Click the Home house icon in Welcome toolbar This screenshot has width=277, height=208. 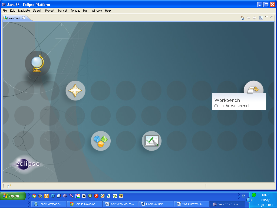[x=242, y=18]
